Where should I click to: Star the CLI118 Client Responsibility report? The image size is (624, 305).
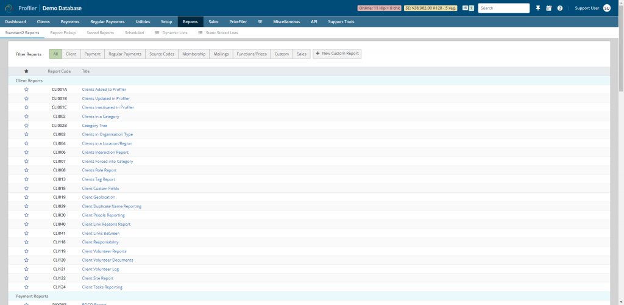point(26,242)
